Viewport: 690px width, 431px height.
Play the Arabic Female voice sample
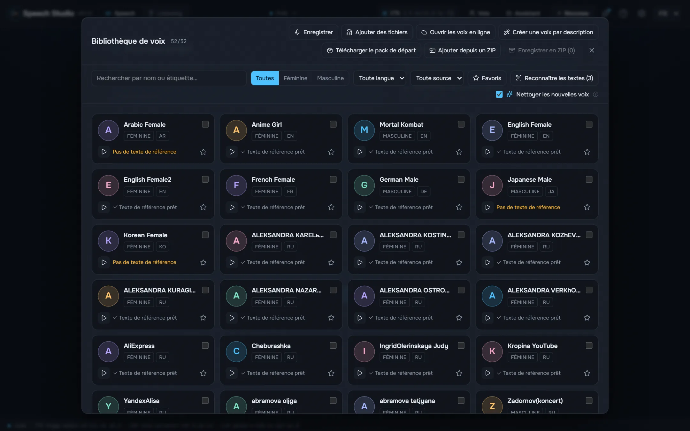(104, 152)
